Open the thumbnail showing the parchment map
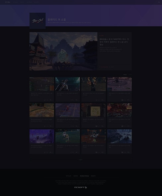This screenshot has width=162, height=196. [94, 110]
